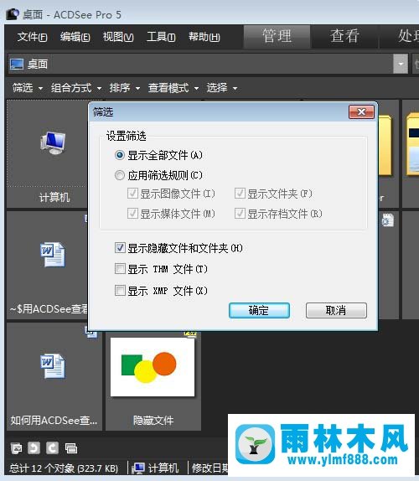Click the rotate right icon
Viewport: 419px width, 481px height.
[x=52, y=448]
